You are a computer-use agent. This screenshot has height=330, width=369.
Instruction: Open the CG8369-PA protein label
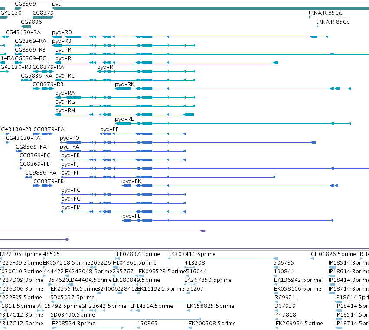tap(31, 147)
